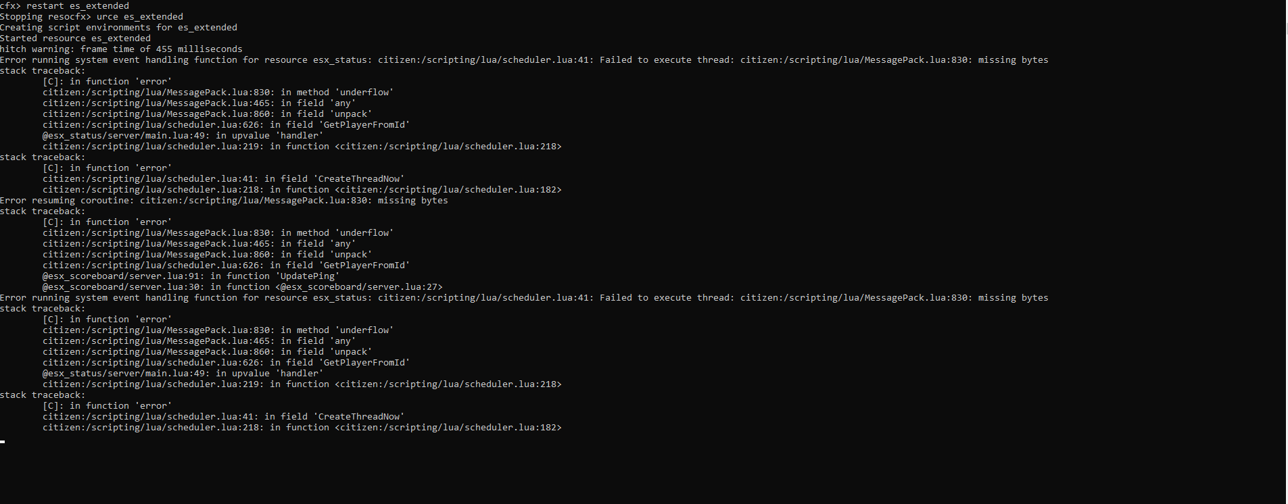Click the blinking cursor at console bottom
This screenshot has width=1288, height=504.
pos(3,441)
